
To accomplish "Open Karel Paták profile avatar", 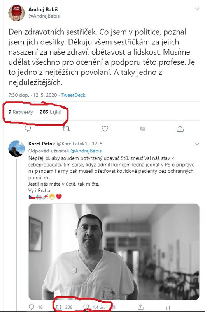I will (x=16, y=149).
